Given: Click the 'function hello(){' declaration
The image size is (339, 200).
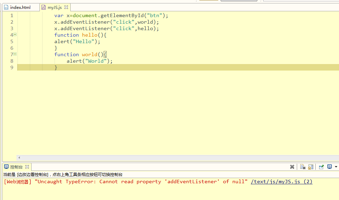Looking at the screenshot, I should tap(80, 35).
